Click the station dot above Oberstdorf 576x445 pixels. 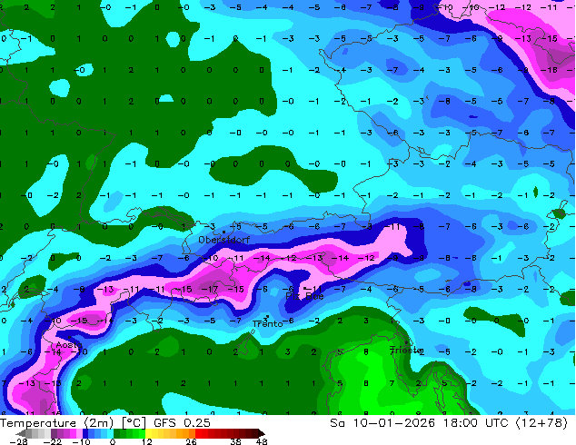pyautogui.click(x=223, y=232)
